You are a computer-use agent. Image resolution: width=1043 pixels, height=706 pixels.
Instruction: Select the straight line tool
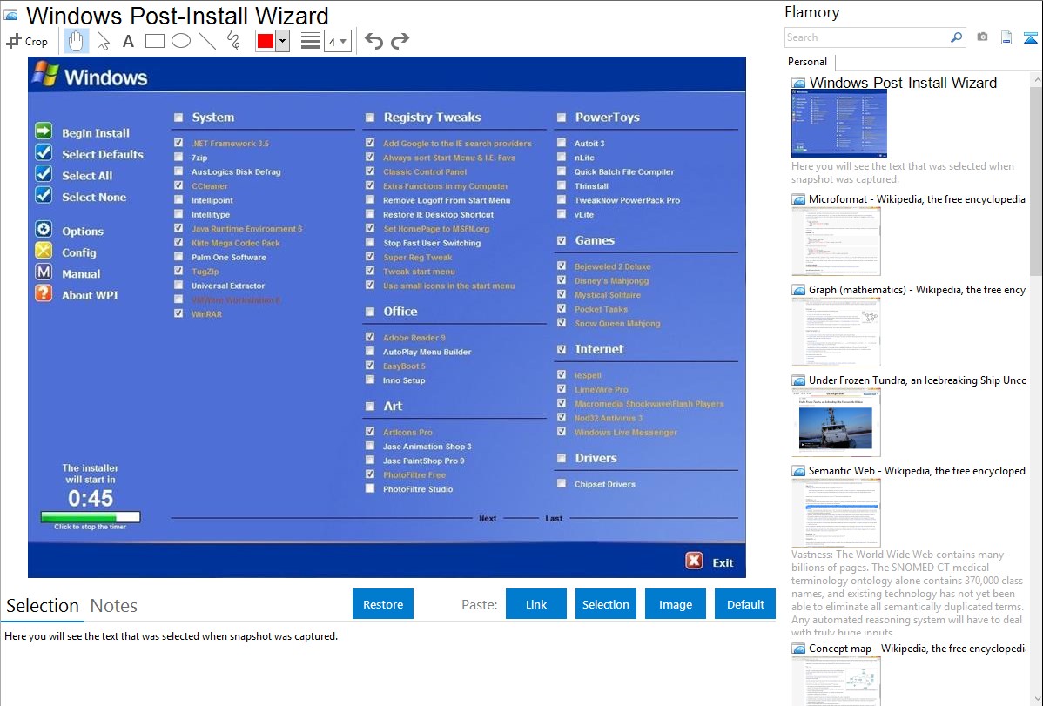(207, 41)
